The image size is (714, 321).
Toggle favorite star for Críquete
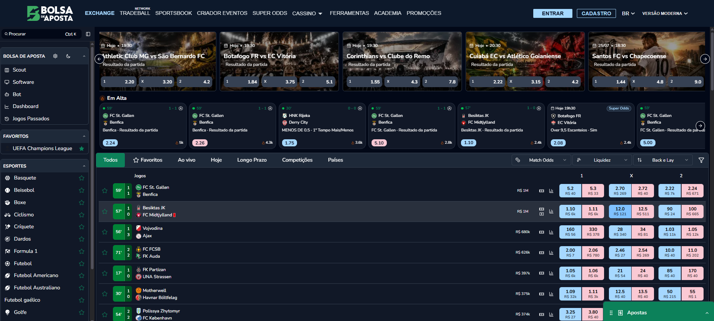coord(82,227)
